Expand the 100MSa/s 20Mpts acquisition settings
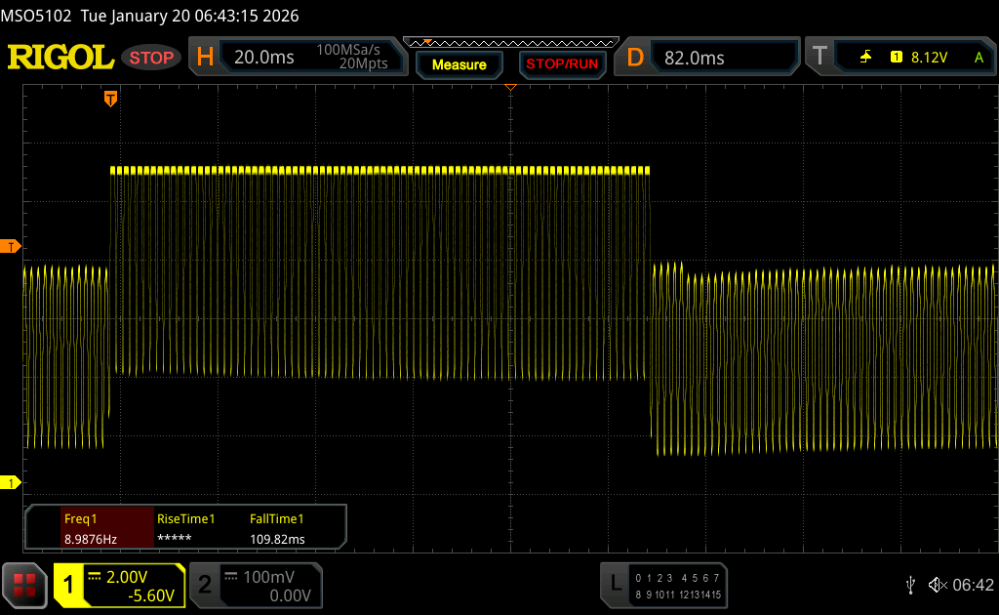 point(351,58)
